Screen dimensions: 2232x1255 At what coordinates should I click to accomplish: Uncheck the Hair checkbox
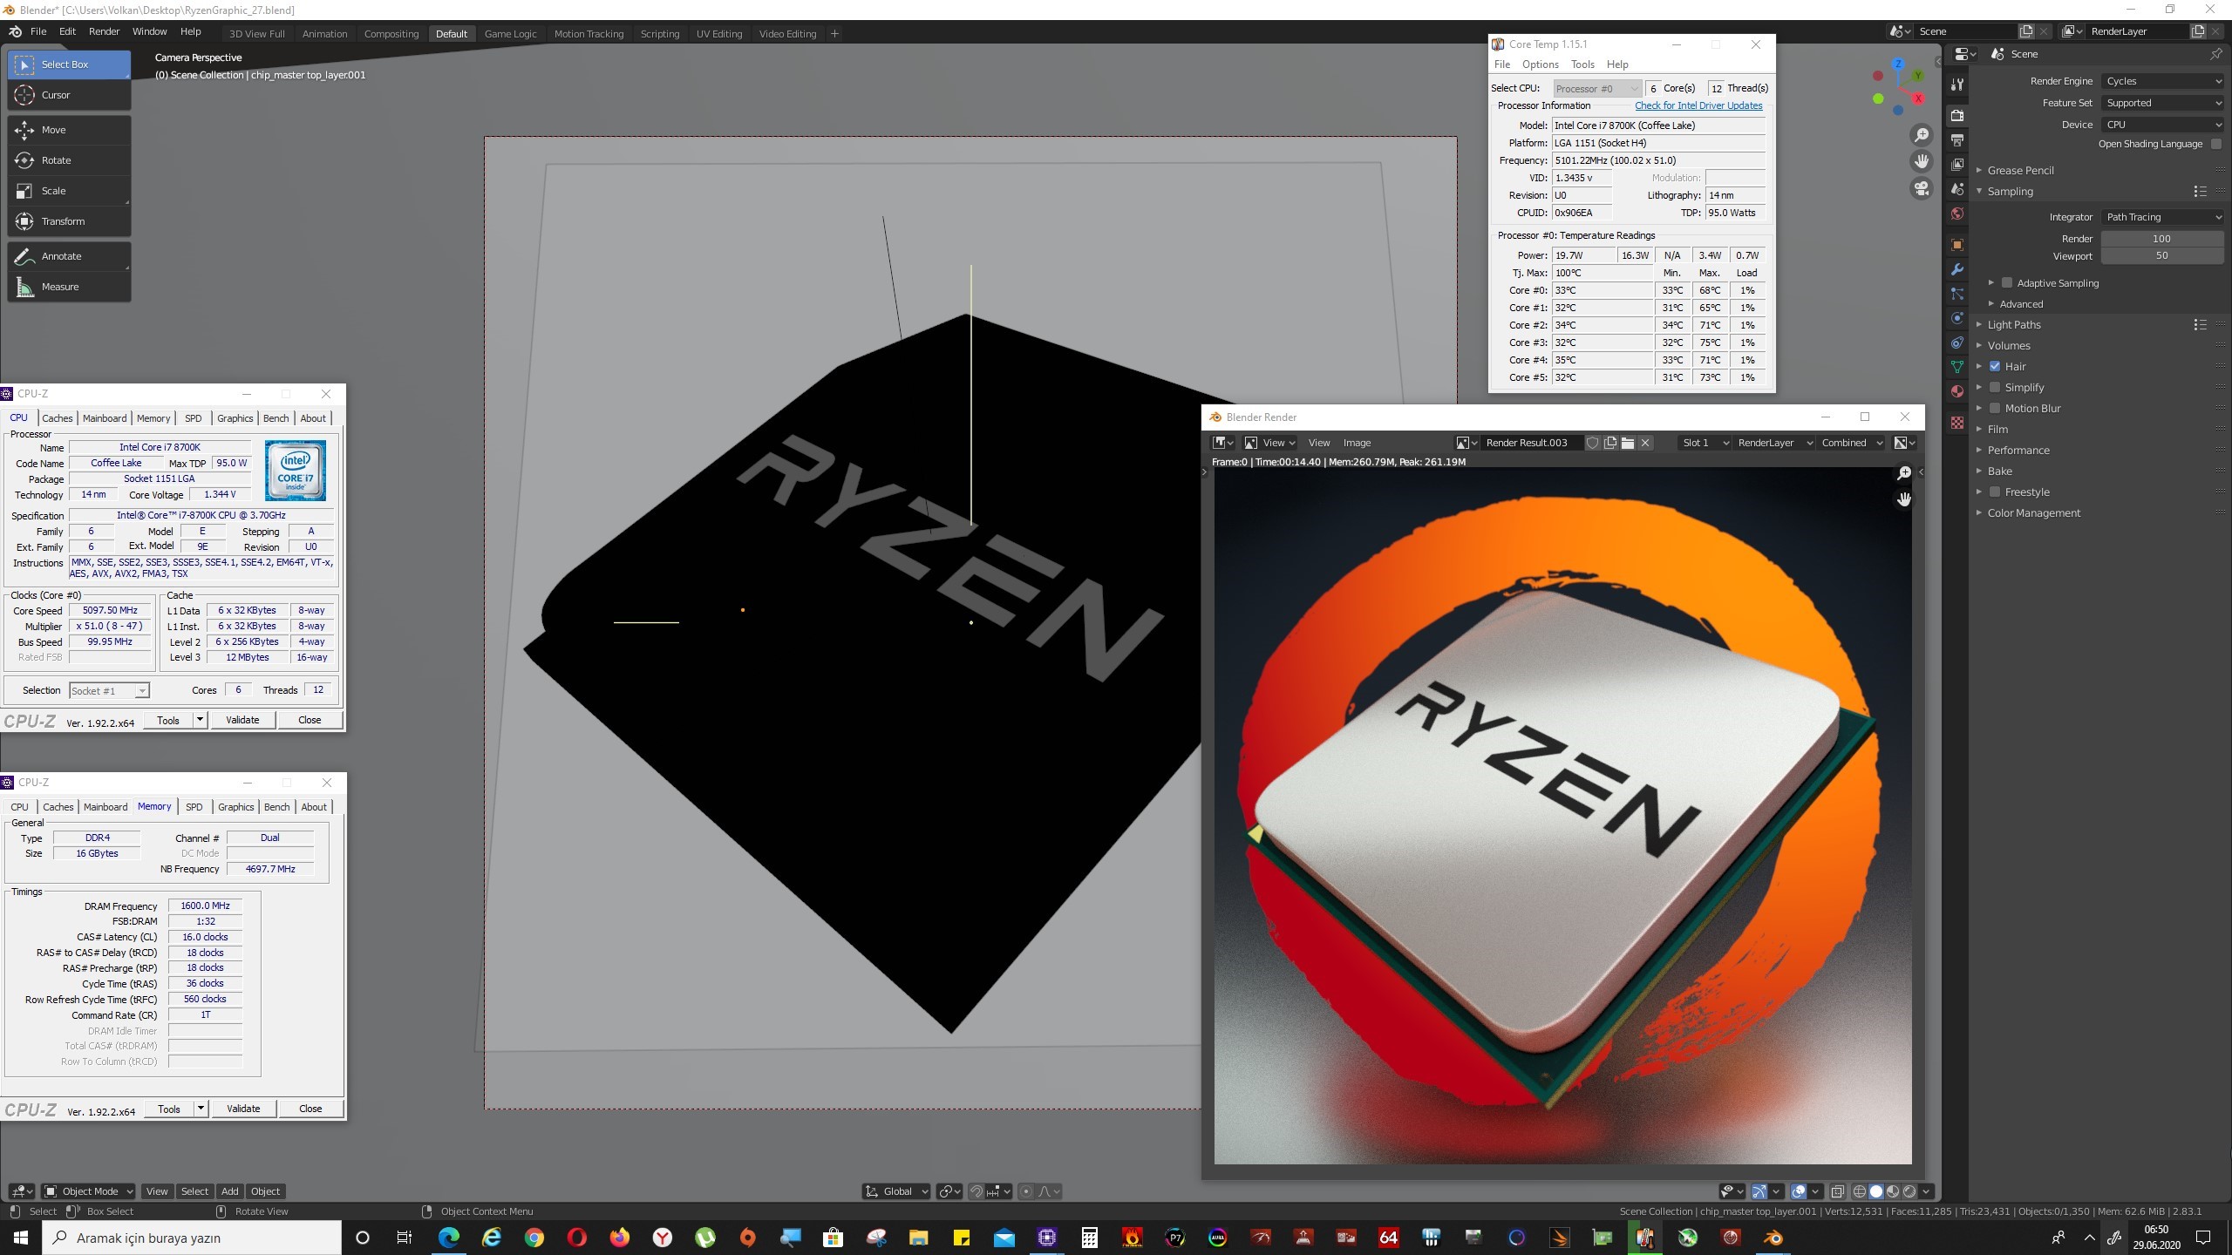(1995, 367)
